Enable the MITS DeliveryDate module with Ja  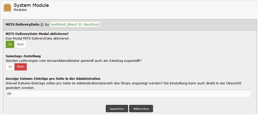(x=10, y=44)
